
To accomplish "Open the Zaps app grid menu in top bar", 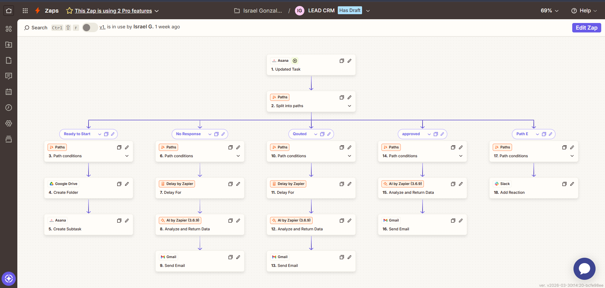I will (x=25, y=10).
